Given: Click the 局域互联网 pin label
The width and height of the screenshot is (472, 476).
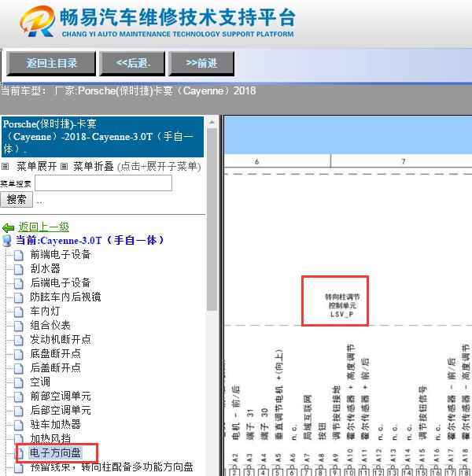Looking at the screenshot, I should [x=308, y=417].
